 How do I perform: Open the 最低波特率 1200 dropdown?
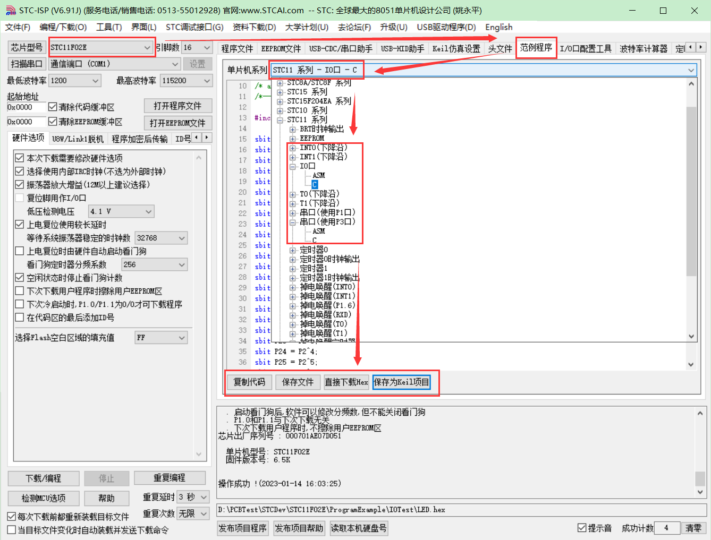74,80
